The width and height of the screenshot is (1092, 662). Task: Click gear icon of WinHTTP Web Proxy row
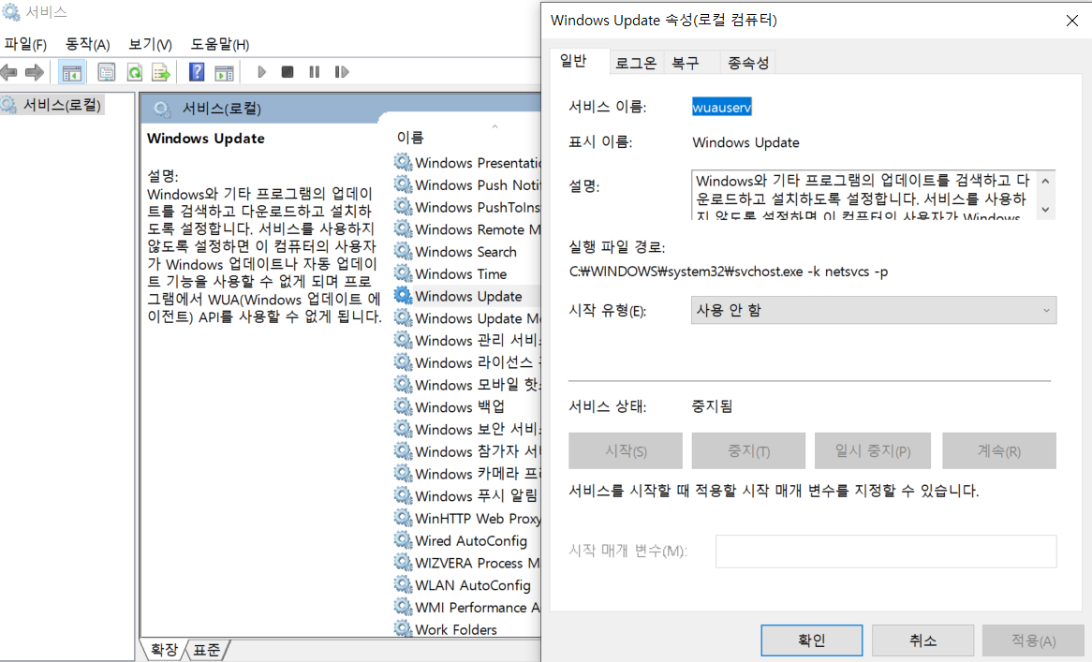pos(403,517)
